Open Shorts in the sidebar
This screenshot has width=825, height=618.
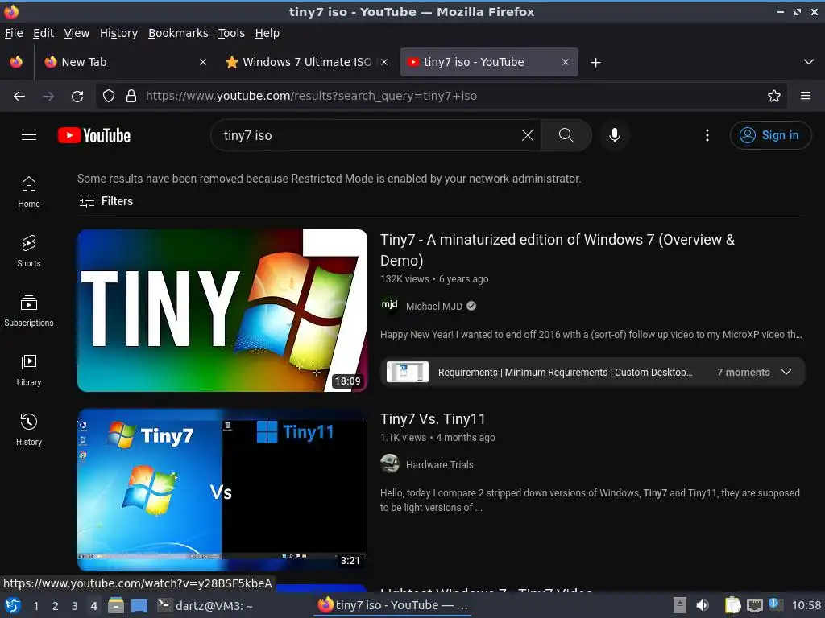[x=29, y=251]
